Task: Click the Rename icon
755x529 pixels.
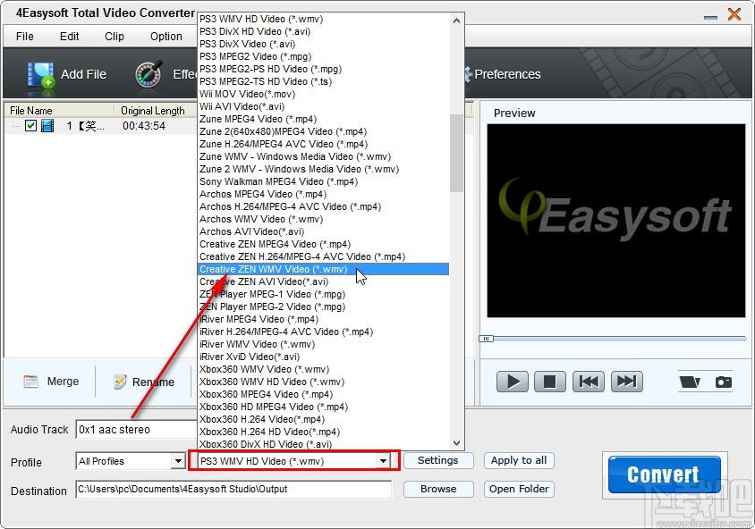Action: point(119,382)
